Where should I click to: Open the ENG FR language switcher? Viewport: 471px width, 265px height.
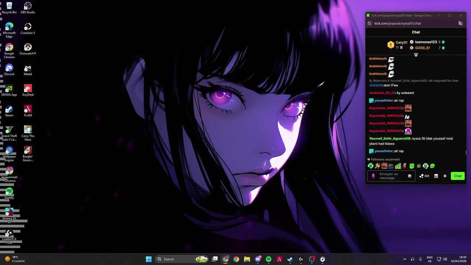(429, 259)
